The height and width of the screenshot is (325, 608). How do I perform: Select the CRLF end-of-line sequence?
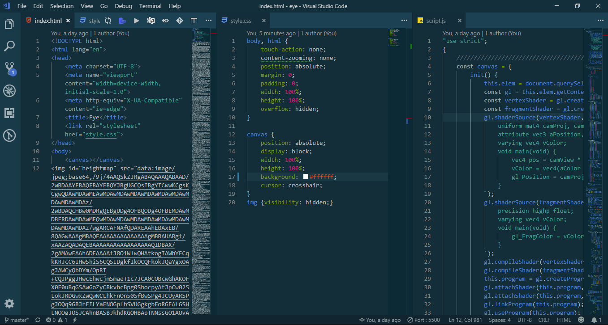point(544,320)
